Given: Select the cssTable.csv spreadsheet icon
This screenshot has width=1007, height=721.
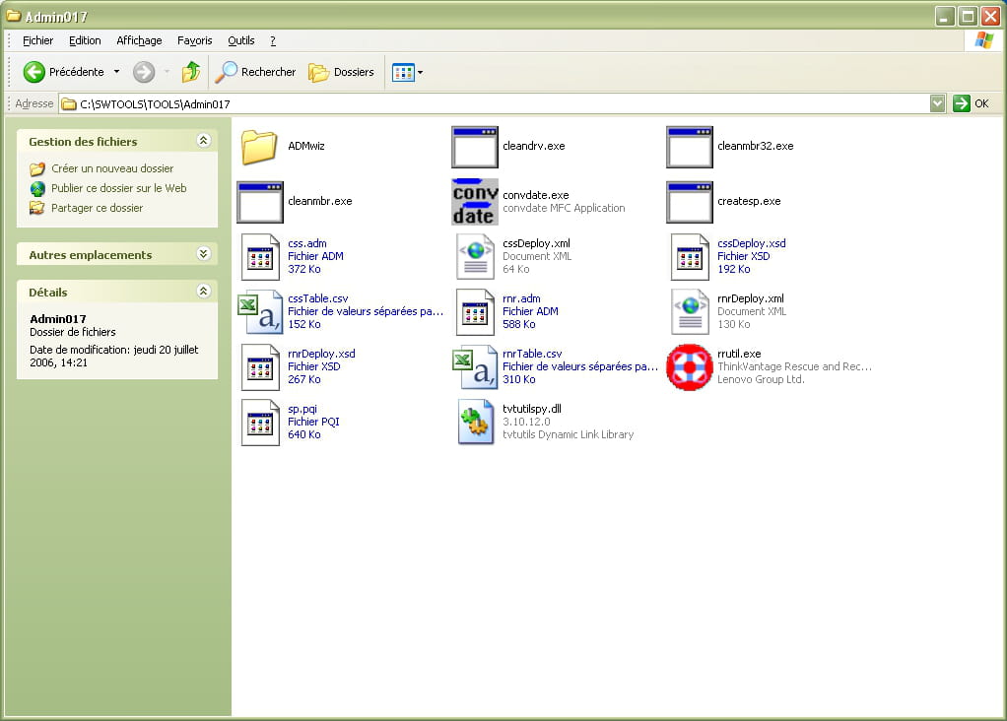Looking at the screenshot, I should pos(260,312).
